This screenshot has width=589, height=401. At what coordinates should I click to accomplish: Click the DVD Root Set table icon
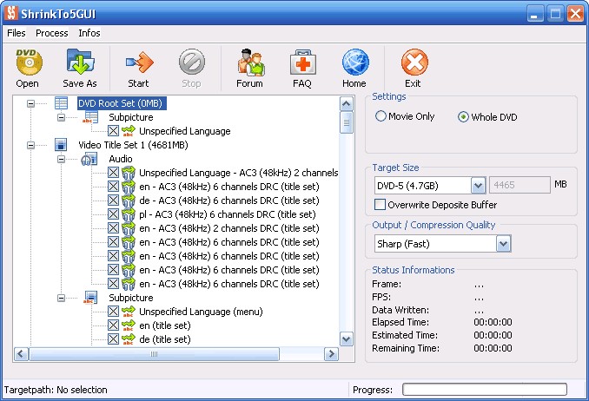pos(61,103)
